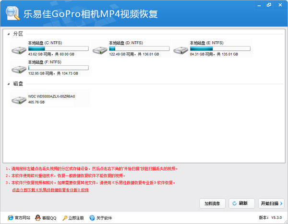The width and height of the screenshot is (288, 224).
Task: Minimize the recovery software window
Action: pyautogui.click(x=259, y=5)
